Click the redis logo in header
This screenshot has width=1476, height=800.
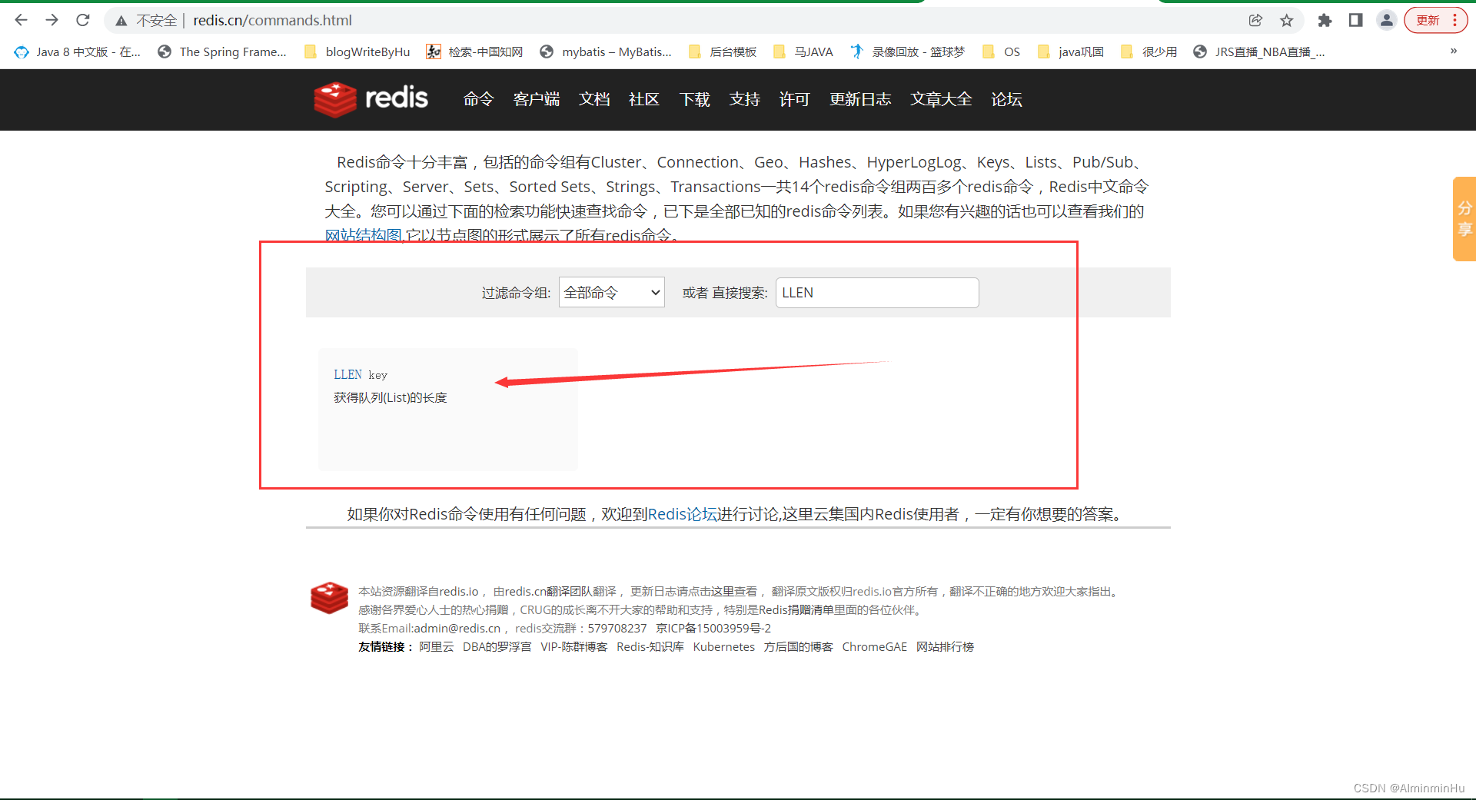[371, 99]
